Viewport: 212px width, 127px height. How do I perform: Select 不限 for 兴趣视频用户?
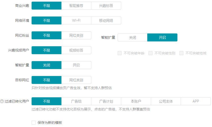click(x=46, y=50)
